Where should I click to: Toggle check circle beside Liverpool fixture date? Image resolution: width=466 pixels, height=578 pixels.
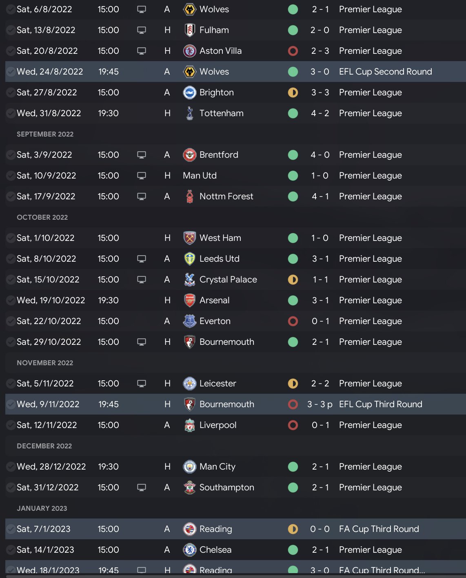tap(11, 425)
